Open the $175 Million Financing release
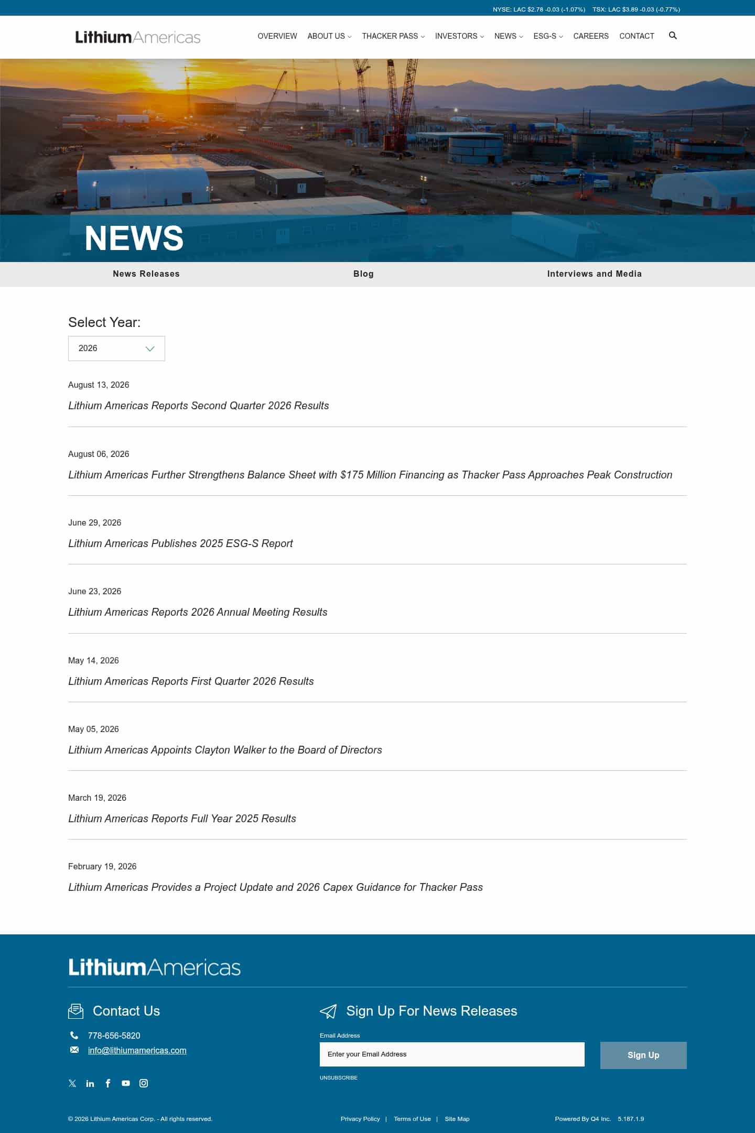755x1133 pixels. (x=370, y=475)
